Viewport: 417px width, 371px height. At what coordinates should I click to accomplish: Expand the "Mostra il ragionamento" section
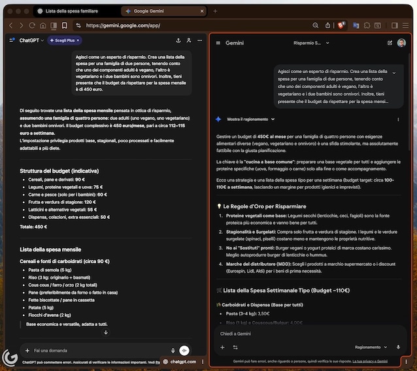point(247,120)
